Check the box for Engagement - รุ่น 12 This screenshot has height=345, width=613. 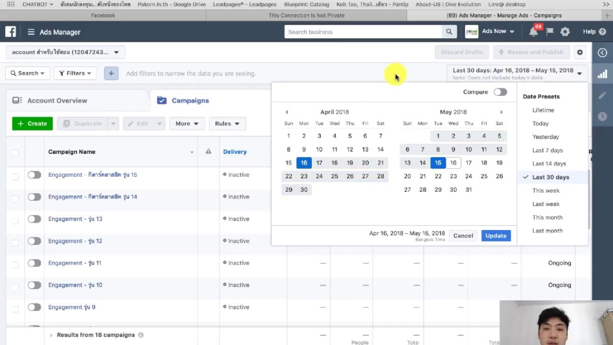pyautogui.click(x=15, y=242)
